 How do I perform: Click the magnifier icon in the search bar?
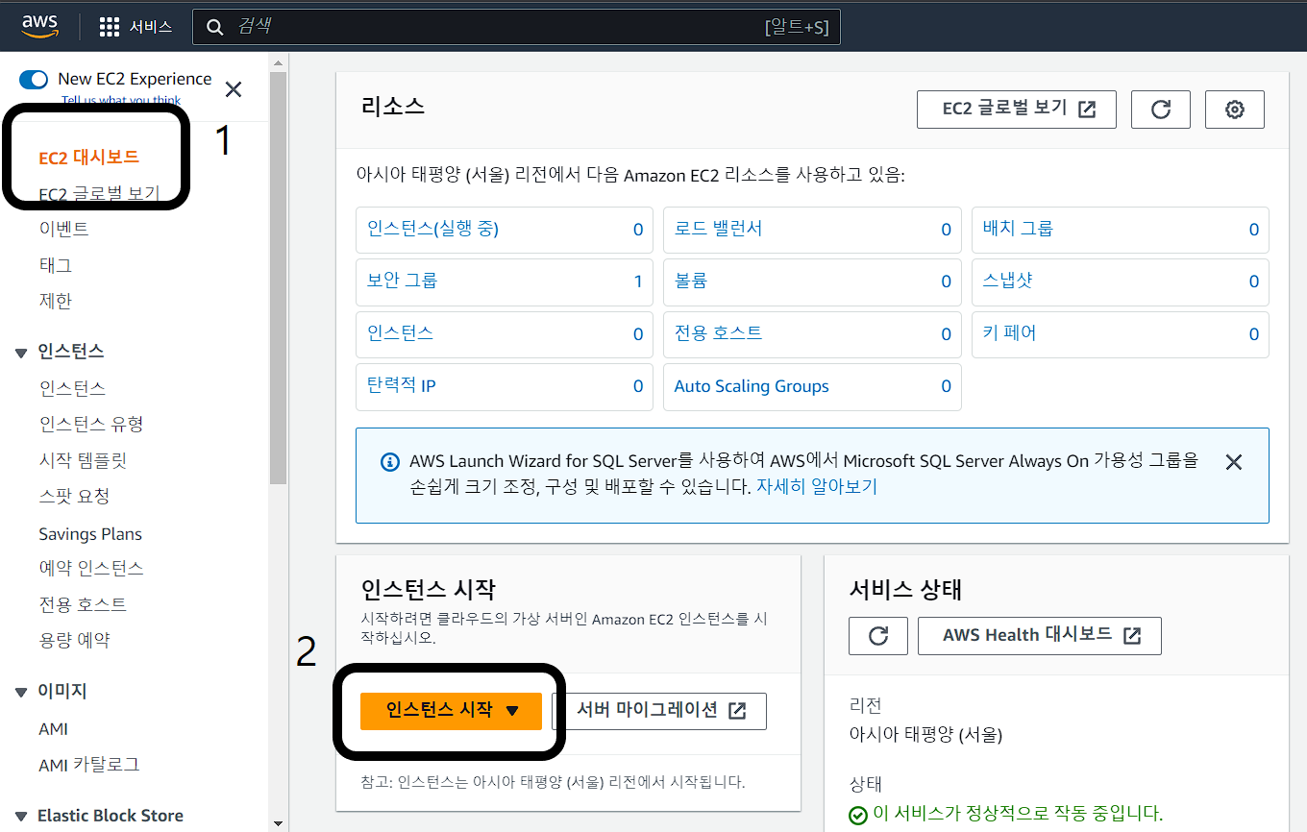(214, 26)
